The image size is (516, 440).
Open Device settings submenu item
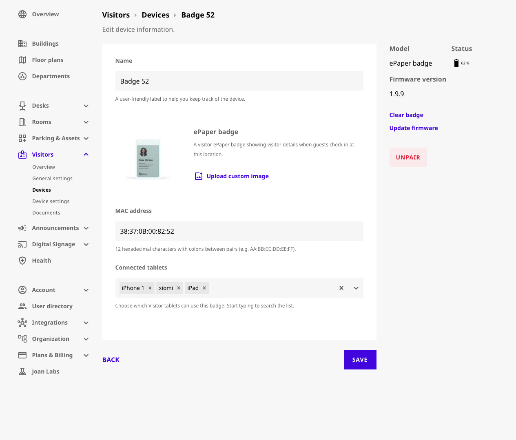pos(51,201)
